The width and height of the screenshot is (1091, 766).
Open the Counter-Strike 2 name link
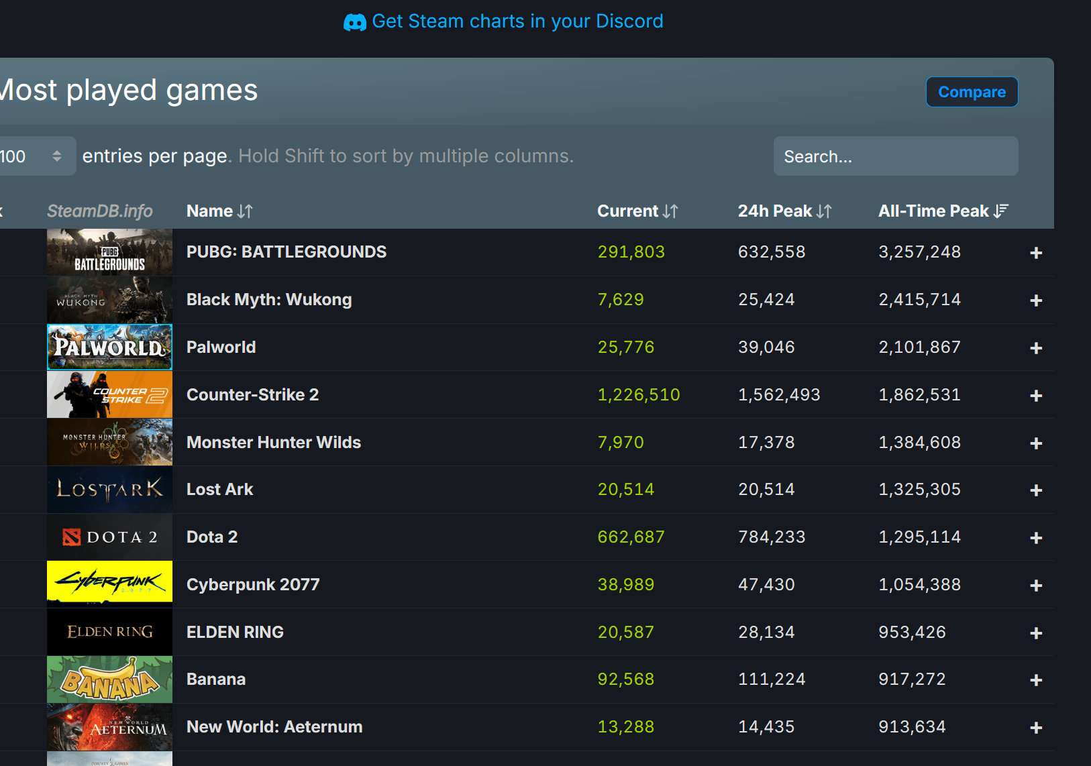click(253, 395)
